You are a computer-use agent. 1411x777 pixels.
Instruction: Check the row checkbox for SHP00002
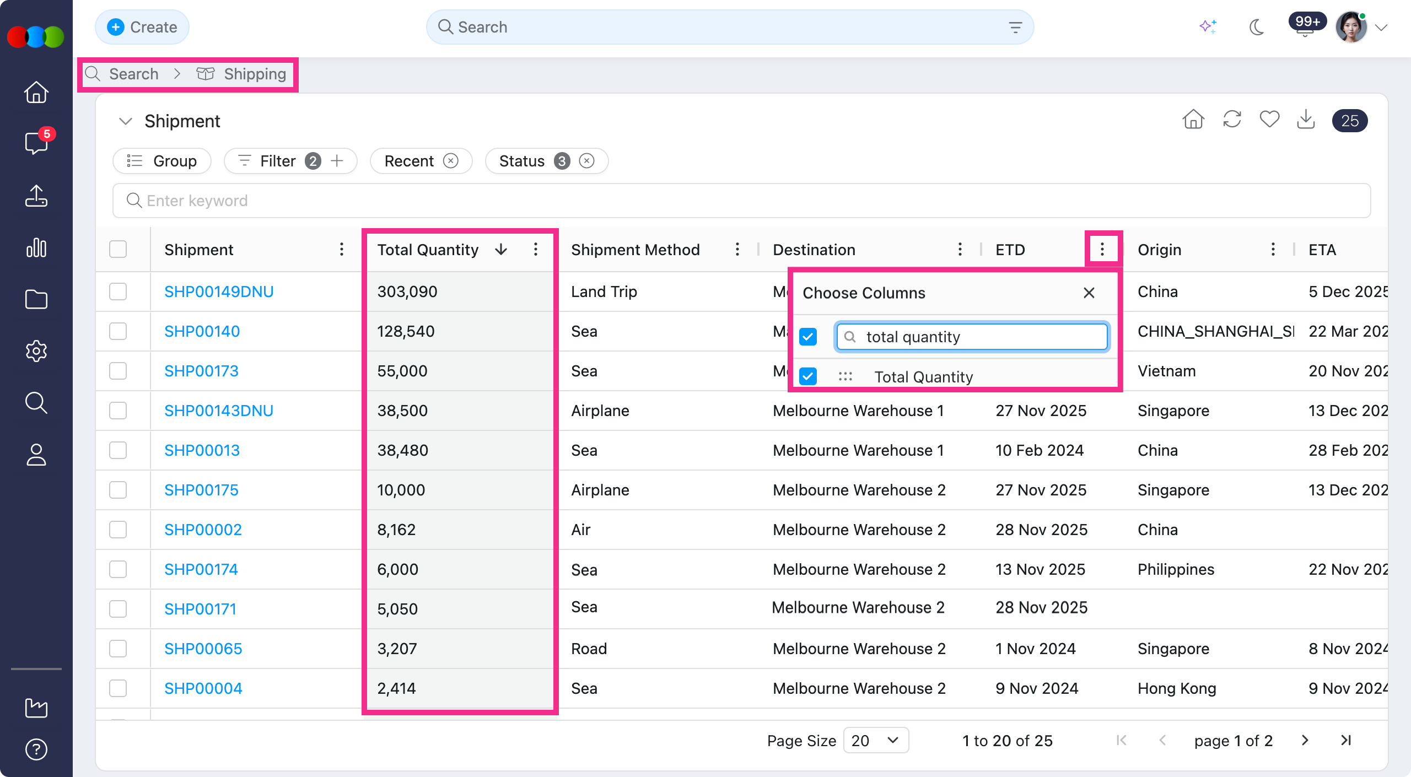click(x=118, y=530)
